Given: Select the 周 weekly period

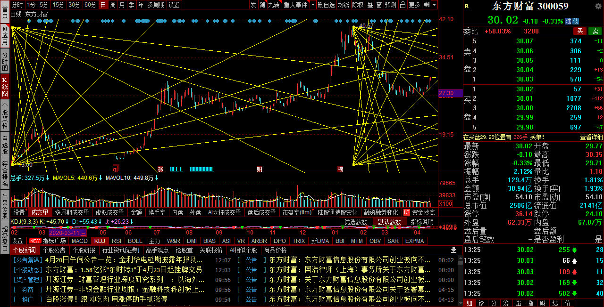Looking at the screenshot, I should pyautogui.click(x=112, y=5).
